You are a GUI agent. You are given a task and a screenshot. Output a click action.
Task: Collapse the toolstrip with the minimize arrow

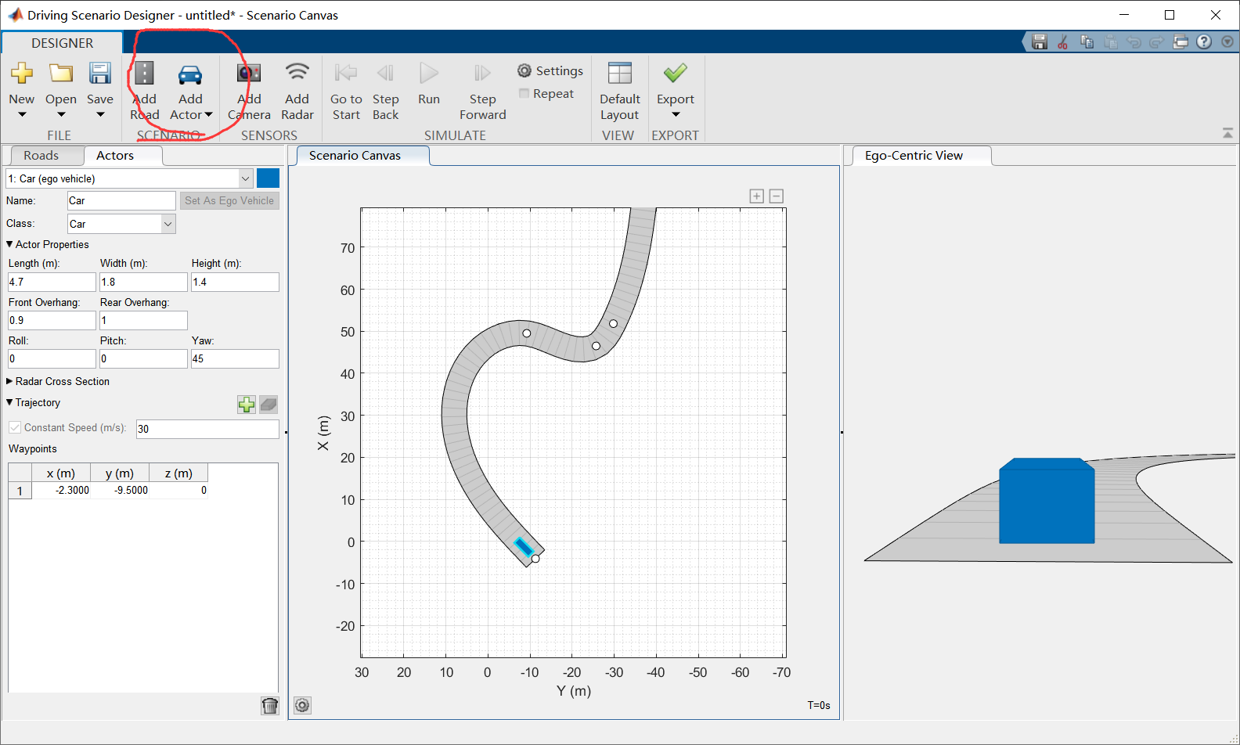(1227, 134)
